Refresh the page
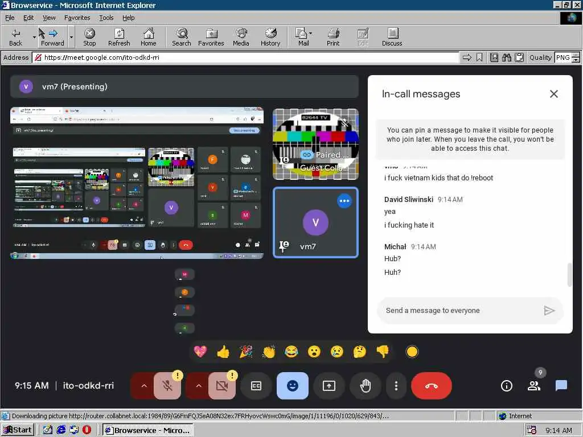 [119, 37]
